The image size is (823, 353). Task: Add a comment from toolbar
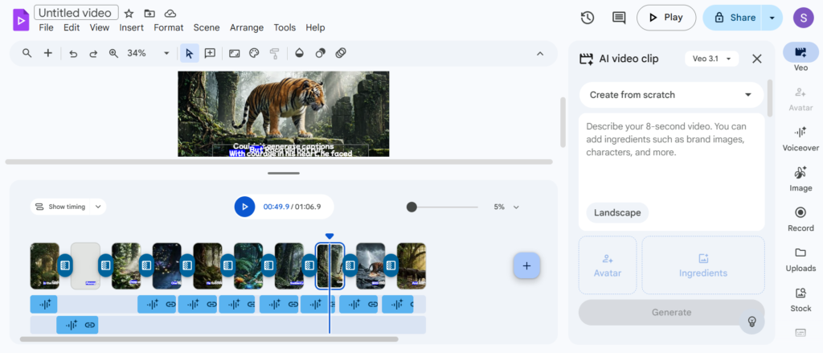pyautogui.click(x=210, y=53)
